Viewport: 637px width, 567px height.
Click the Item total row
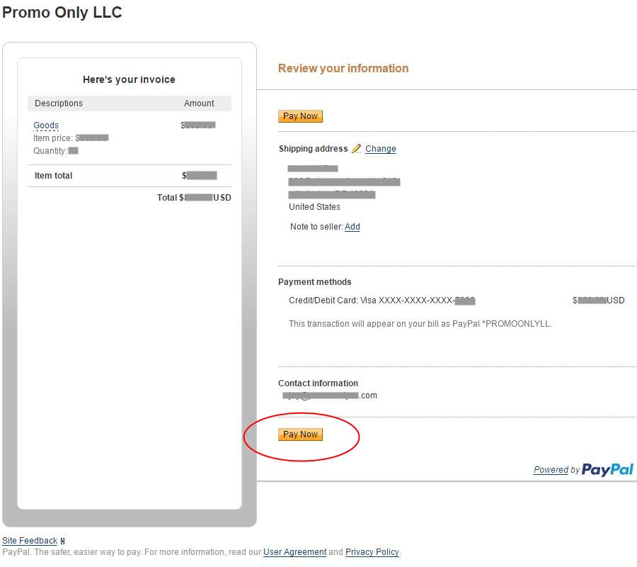54,176
